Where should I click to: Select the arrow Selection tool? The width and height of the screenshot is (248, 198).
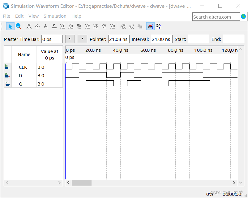pyautogui.click(x=10, y=26)
